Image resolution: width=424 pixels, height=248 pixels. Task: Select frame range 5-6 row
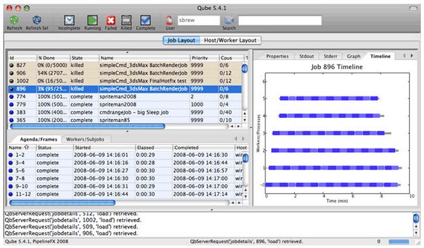tap(125, 170)
